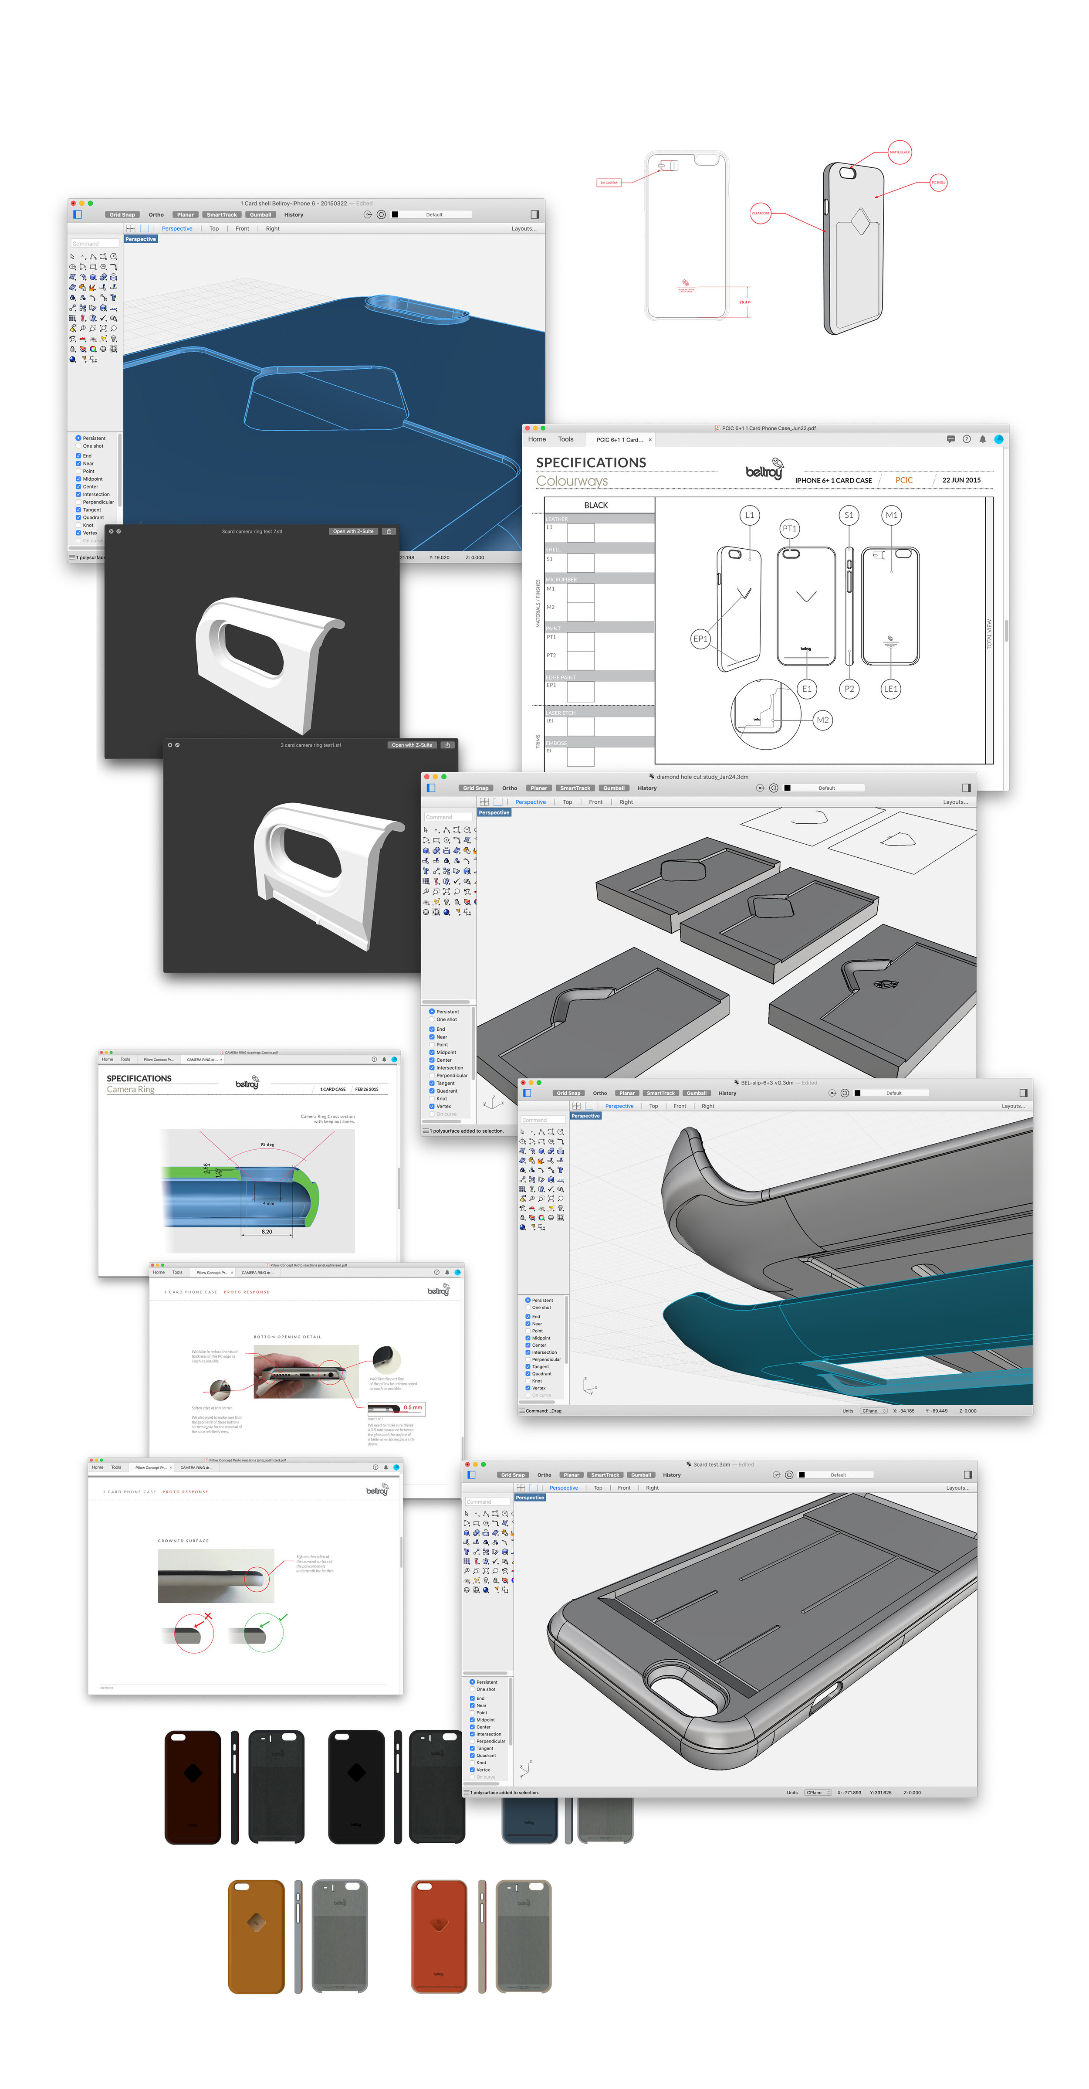Uncheck Quadrant osnap in 3card test window

click(x=472, y=1756)
